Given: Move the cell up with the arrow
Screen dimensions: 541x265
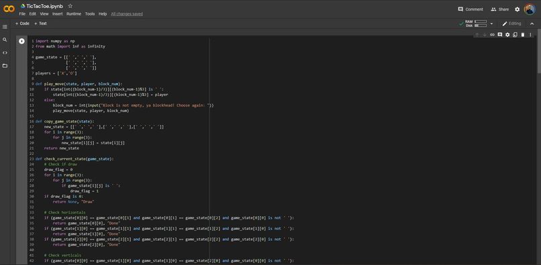Looking at the screenshot, I should 477,34.
